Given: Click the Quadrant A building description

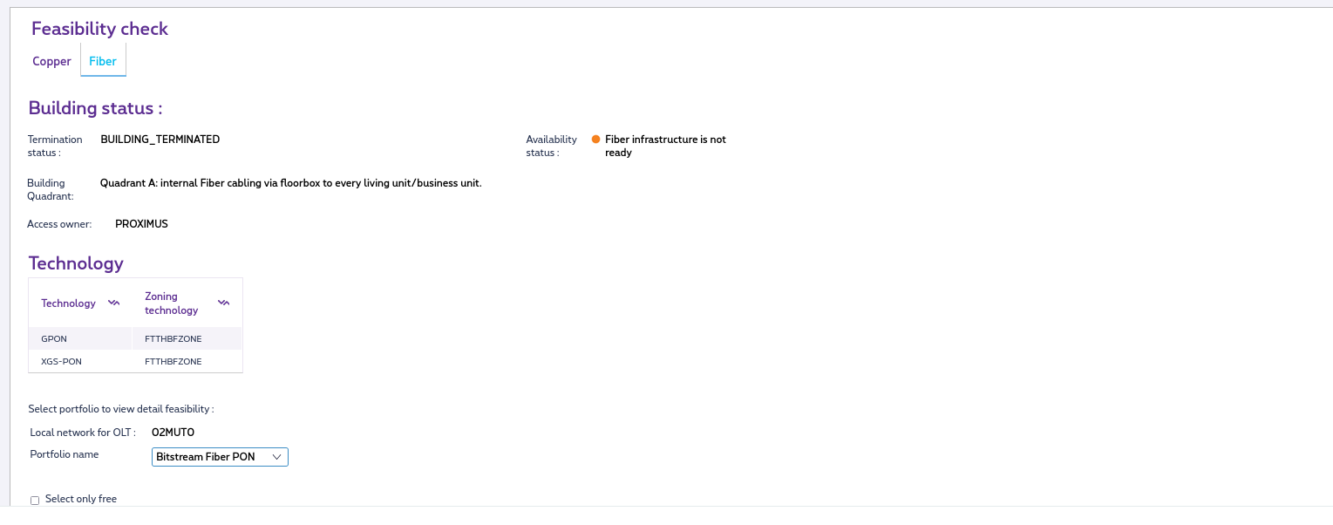Looking at the screenshot, I should pyautogui.click(x=291, y=183).
